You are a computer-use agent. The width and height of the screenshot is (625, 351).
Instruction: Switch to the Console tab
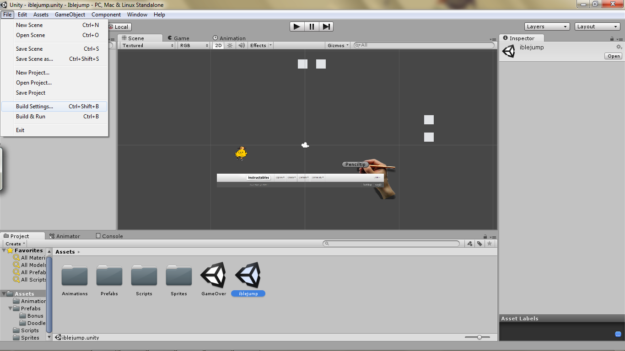109,236
